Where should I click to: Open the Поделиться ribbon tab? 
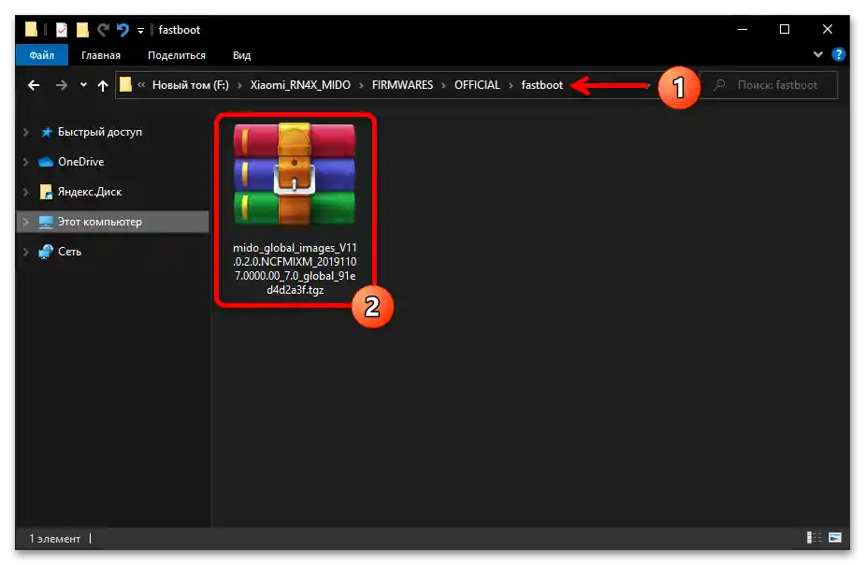tap(177, 55)
